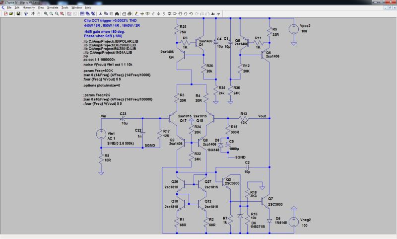Click the Zoom In magnifier icon
This screenshot has width=397, height=239.
point(46,14)
